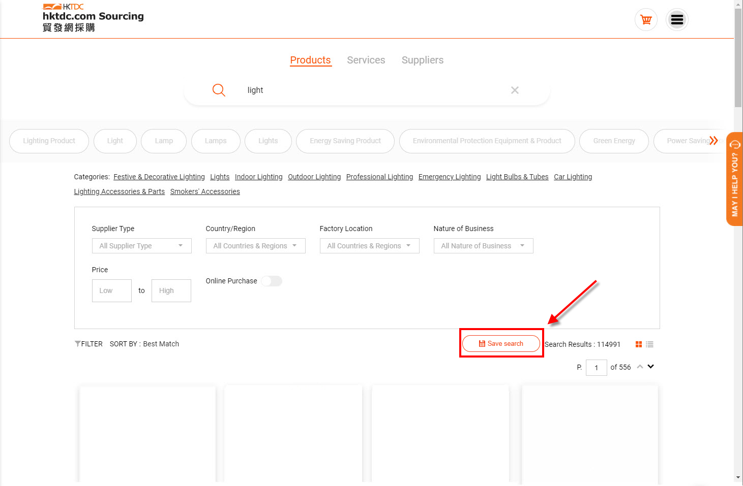Click the Light suggestion chip
This screenshot has width=743, height=486.
tap(115, 141)
